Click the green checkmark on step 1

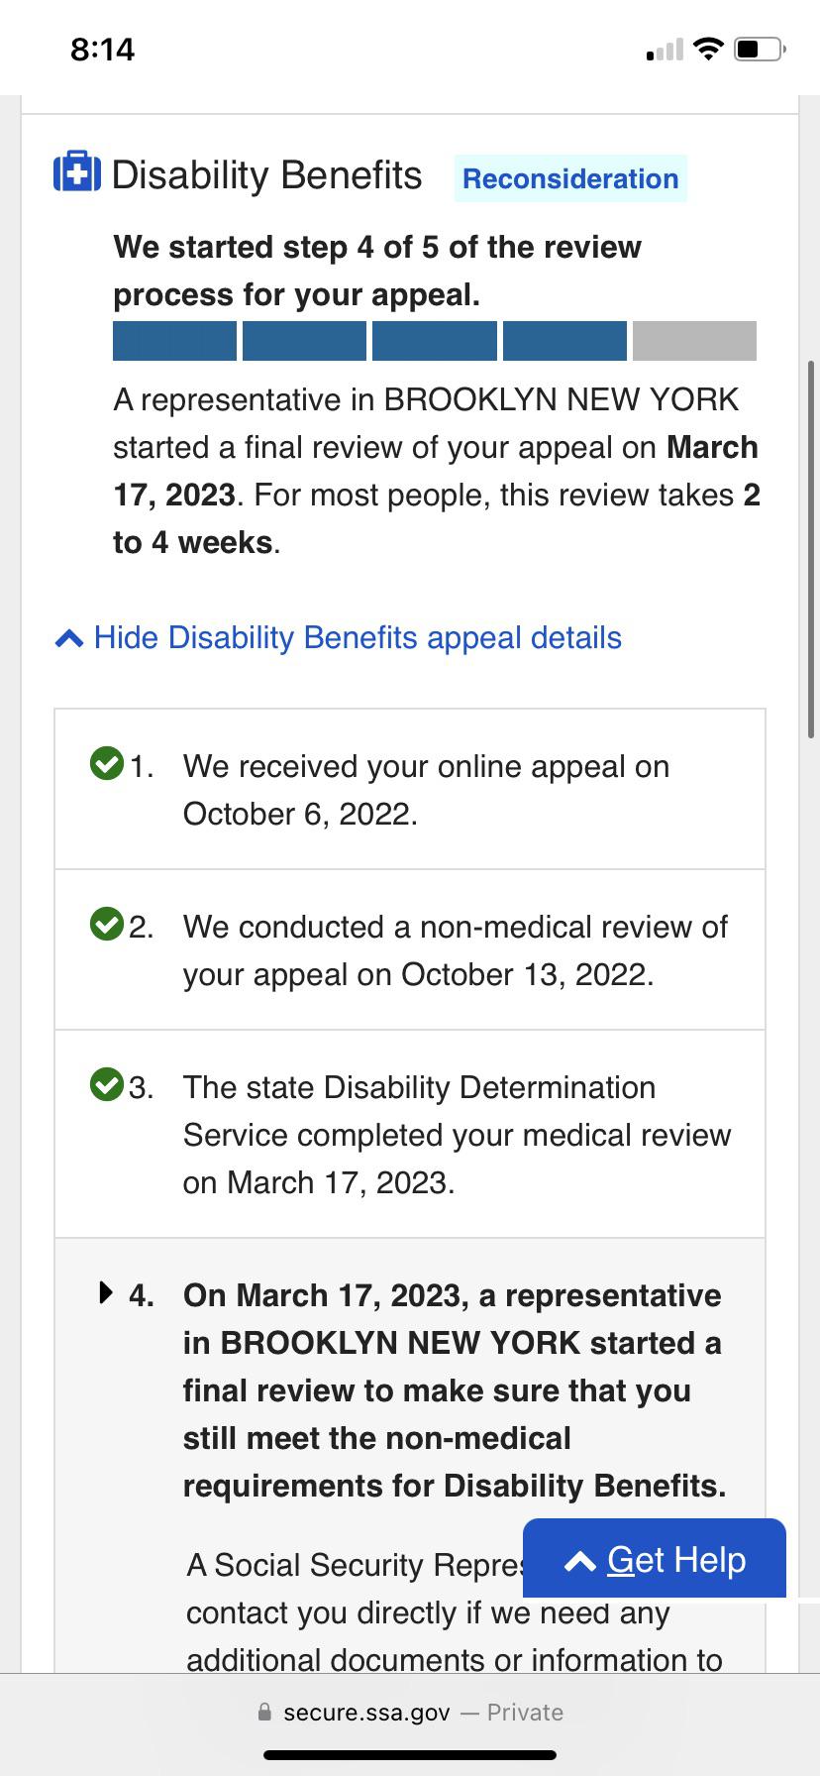[x=107, y=766]
